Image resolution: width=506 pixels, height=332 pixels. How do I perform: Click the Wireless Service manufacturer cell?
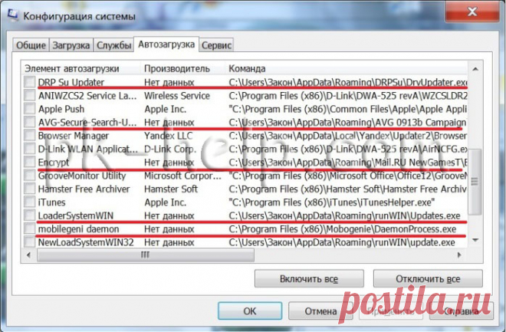click(x=177, y=96)
